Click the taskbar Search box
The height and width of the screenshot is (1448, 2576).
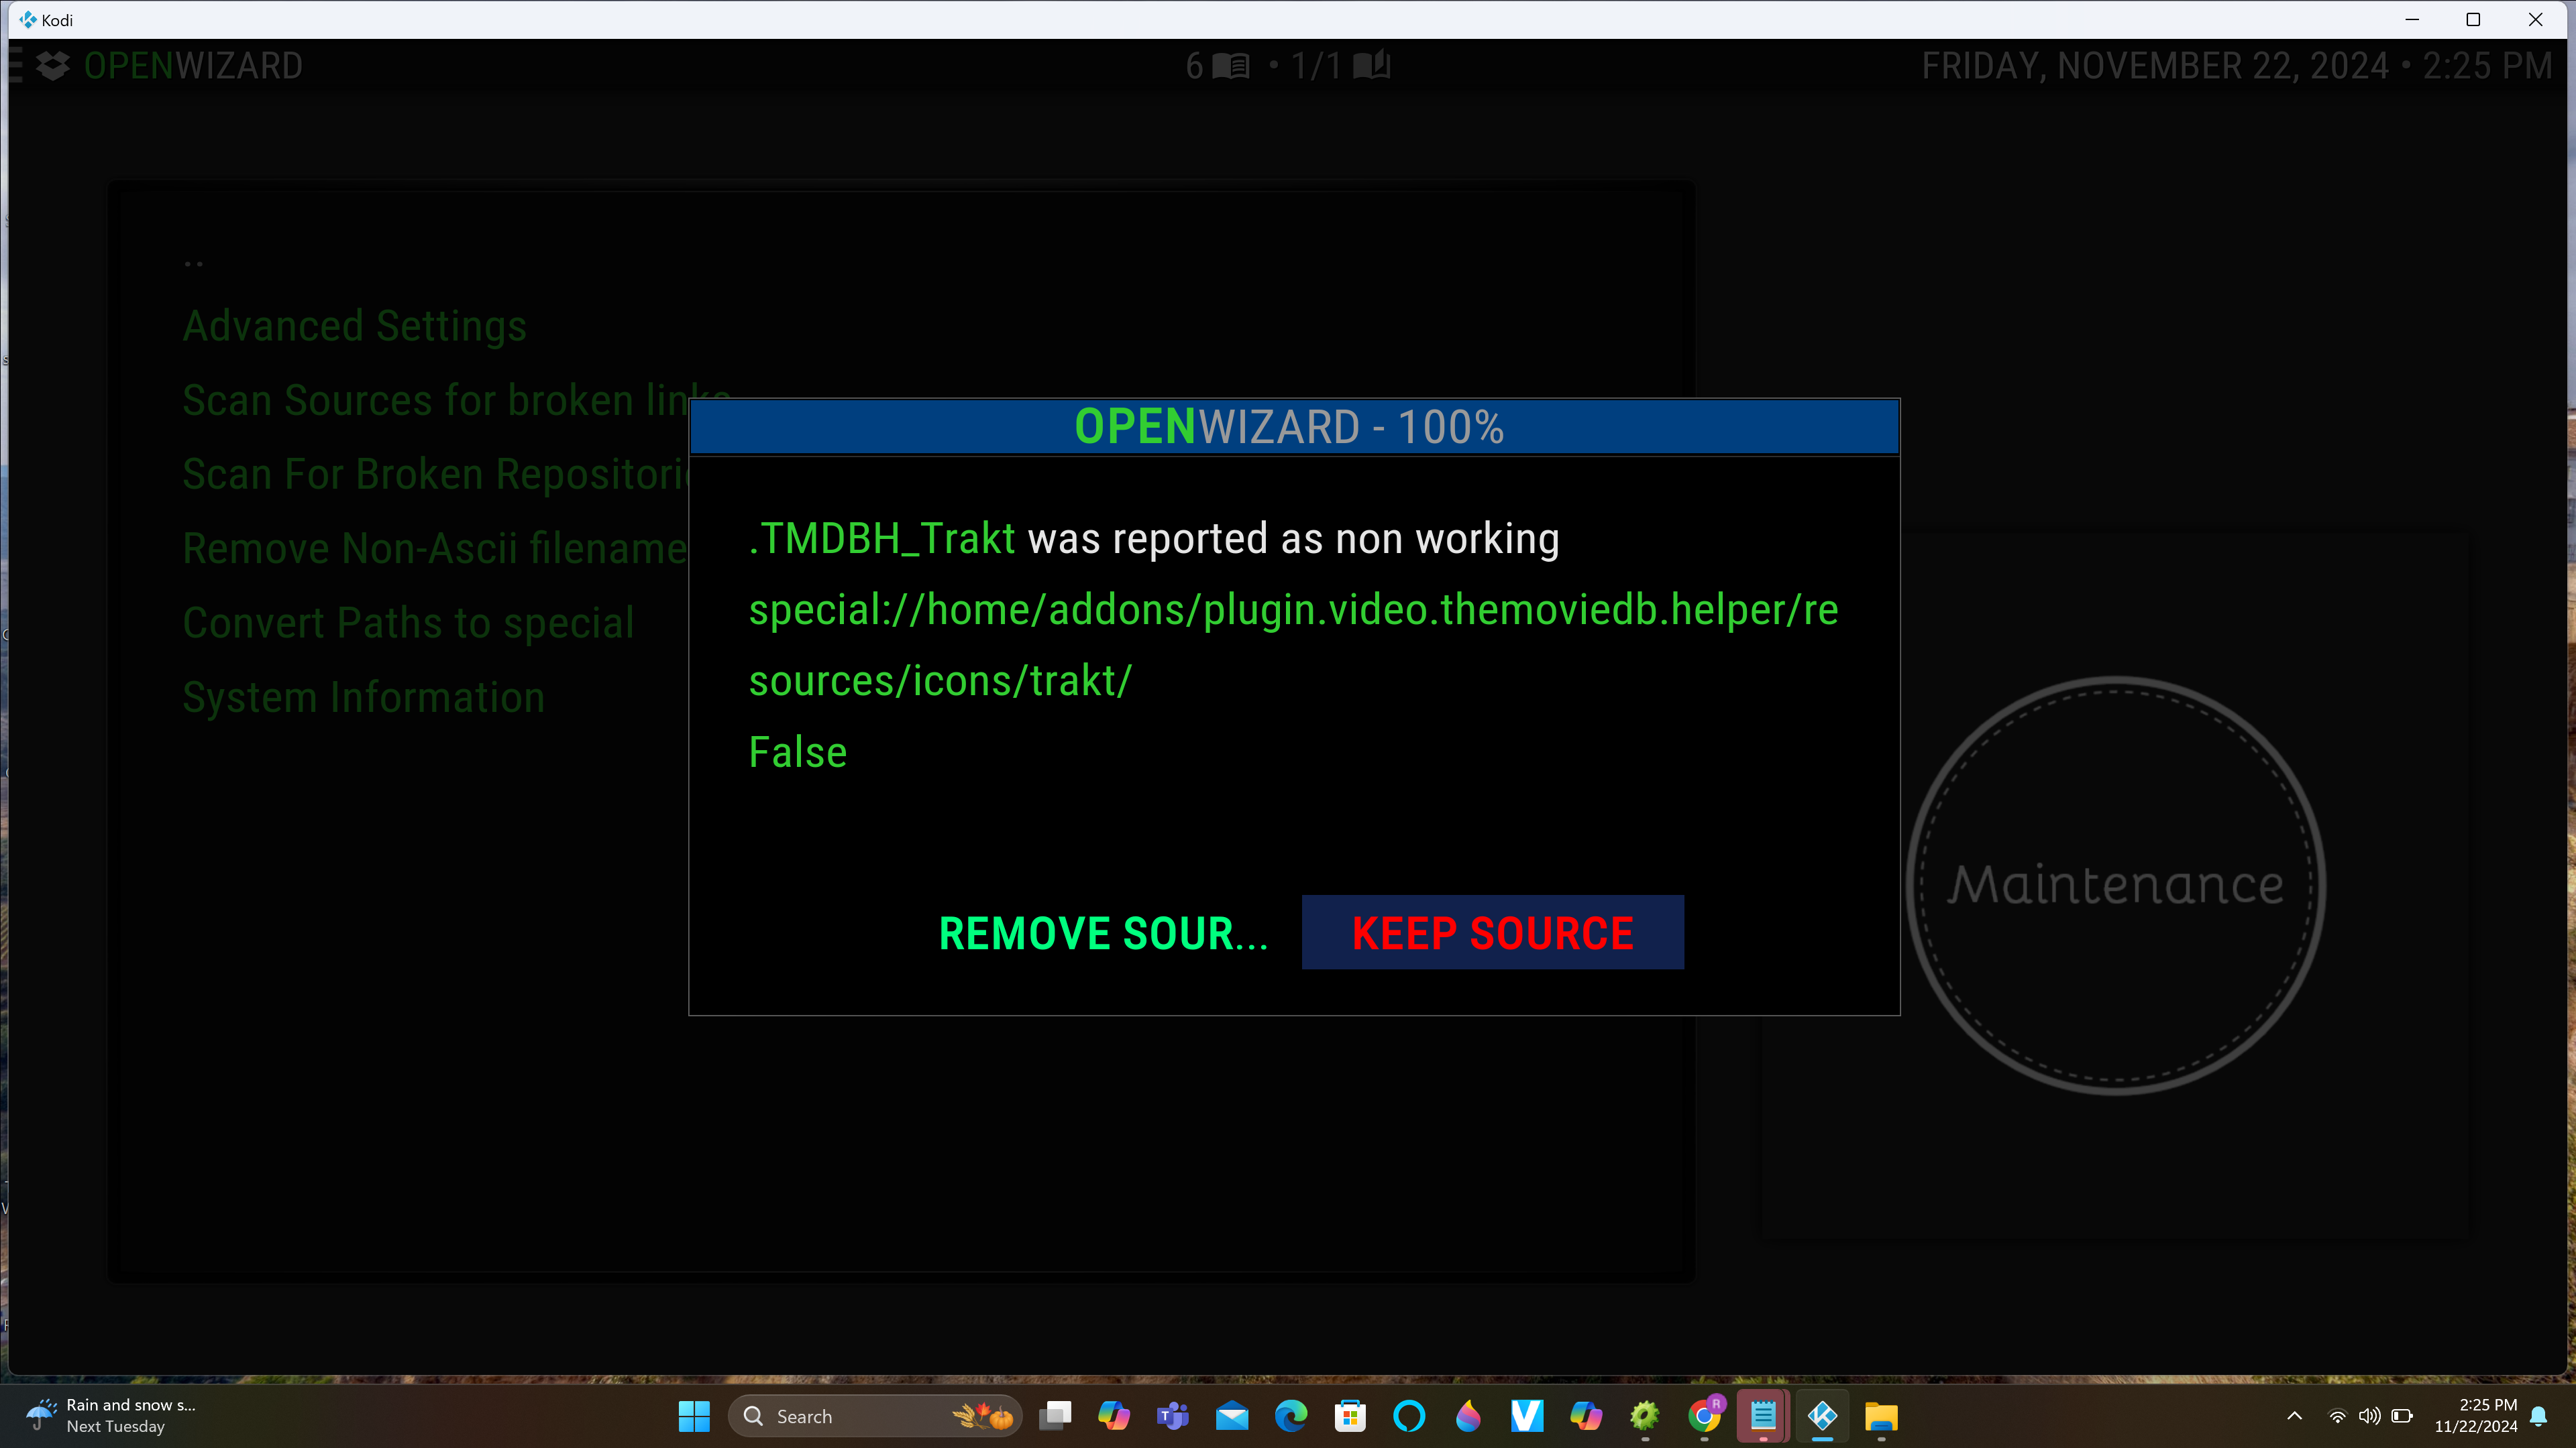[x=875, y=1416]
